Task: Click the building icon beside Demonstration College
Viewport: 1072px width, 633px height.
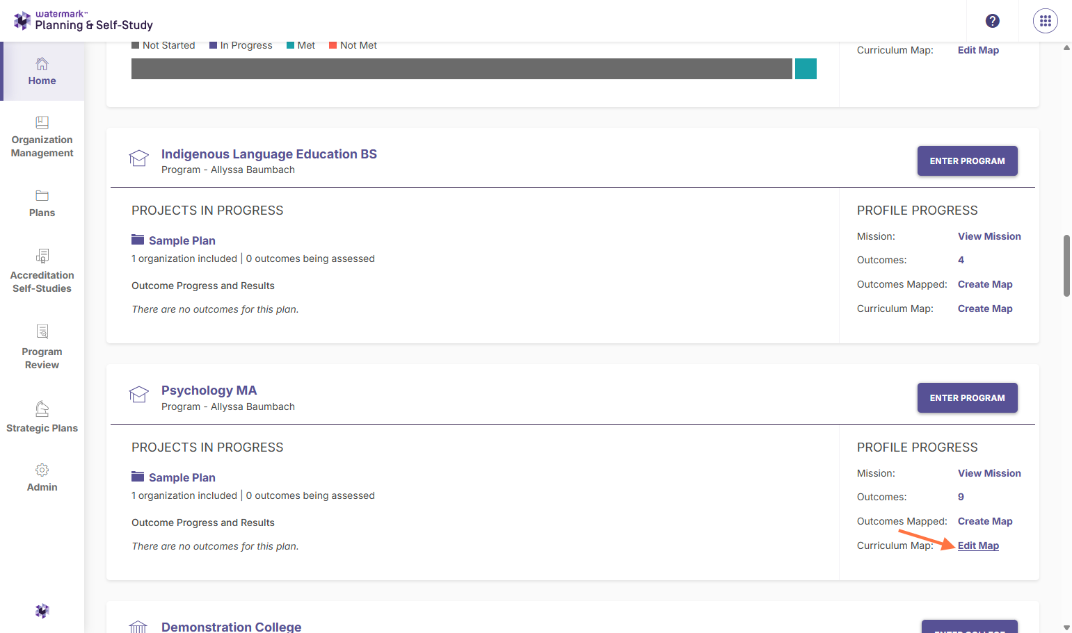Action: coord(138,627)
